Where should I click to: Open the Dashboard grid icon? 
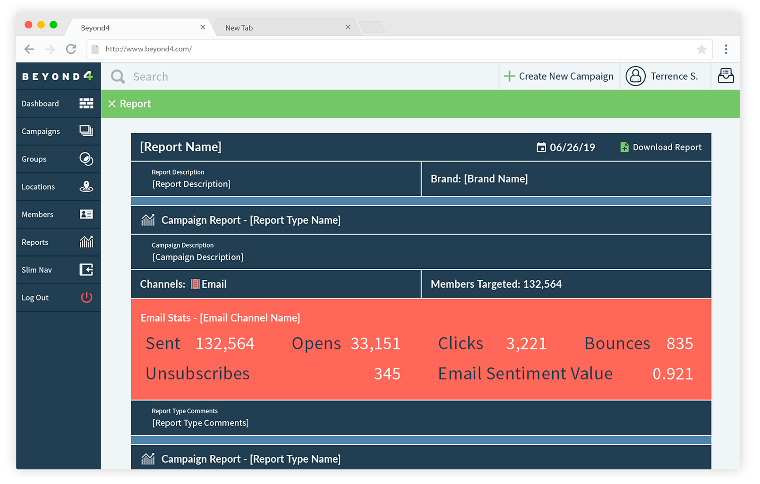coord(86,103)
